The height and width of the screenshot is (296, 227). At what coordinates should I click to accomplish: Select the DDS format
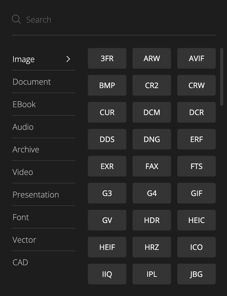[x=107, y=139]
